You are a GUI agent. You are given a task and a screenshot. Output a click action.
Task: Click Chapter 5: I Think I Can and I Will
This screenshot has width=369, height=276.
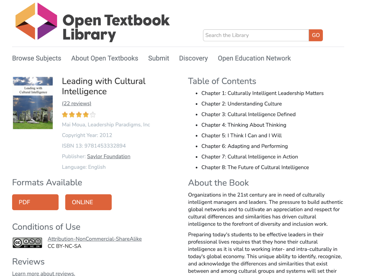(242, 135)
